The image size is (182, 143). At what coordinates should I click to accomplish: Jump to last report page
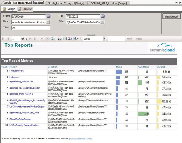35,39
